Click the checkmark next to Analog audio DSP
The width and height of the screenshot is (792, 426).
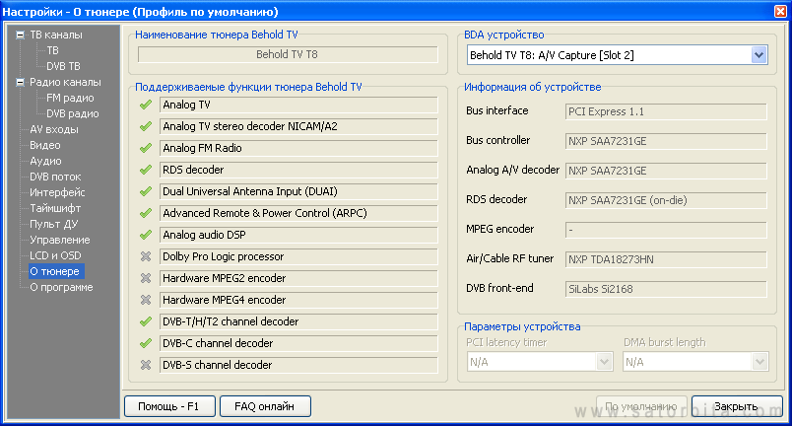tap(146, 235)
